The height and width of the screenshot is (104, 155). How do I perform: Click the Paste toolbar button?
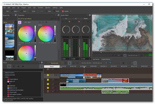56,11
